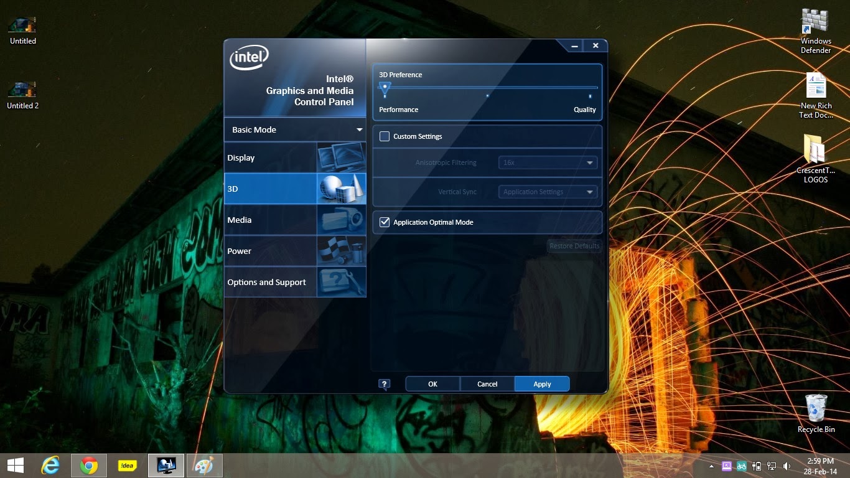Show hidden icons in the system tray
This screenshot has height=478, width=850.
click(711, 465)
